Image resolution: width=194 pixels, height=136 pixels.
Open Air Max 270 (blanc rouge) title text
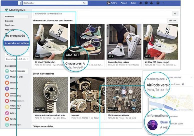157,62
